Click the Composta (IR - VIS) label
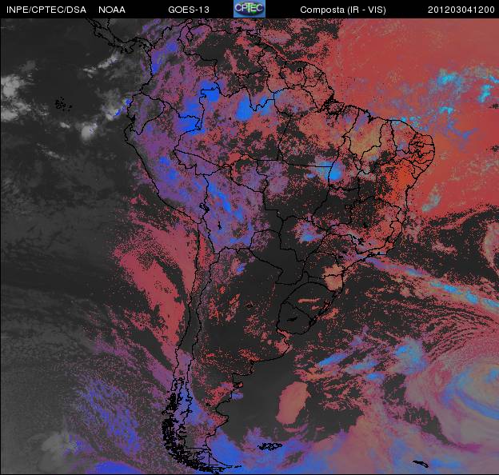This screenshot has width=499, height=475. pos(343,10)
